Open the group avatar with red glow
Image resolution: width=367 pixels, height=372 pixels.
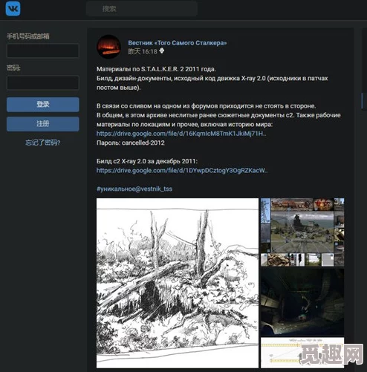(x=108, y=47)
